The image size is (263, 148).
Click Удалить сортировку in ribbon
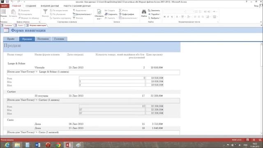[60, 18]
